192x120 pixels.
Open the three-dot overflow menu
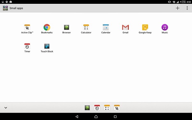(x=187, y=8)
